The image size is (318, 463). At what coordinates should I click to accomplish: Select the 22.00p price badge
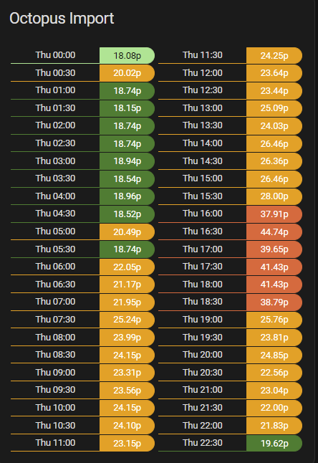click(274, 408)
